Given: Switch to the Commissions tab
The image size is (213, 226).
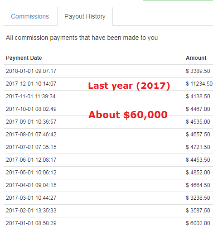Looking at the screenshot, I should click(30, 16).
